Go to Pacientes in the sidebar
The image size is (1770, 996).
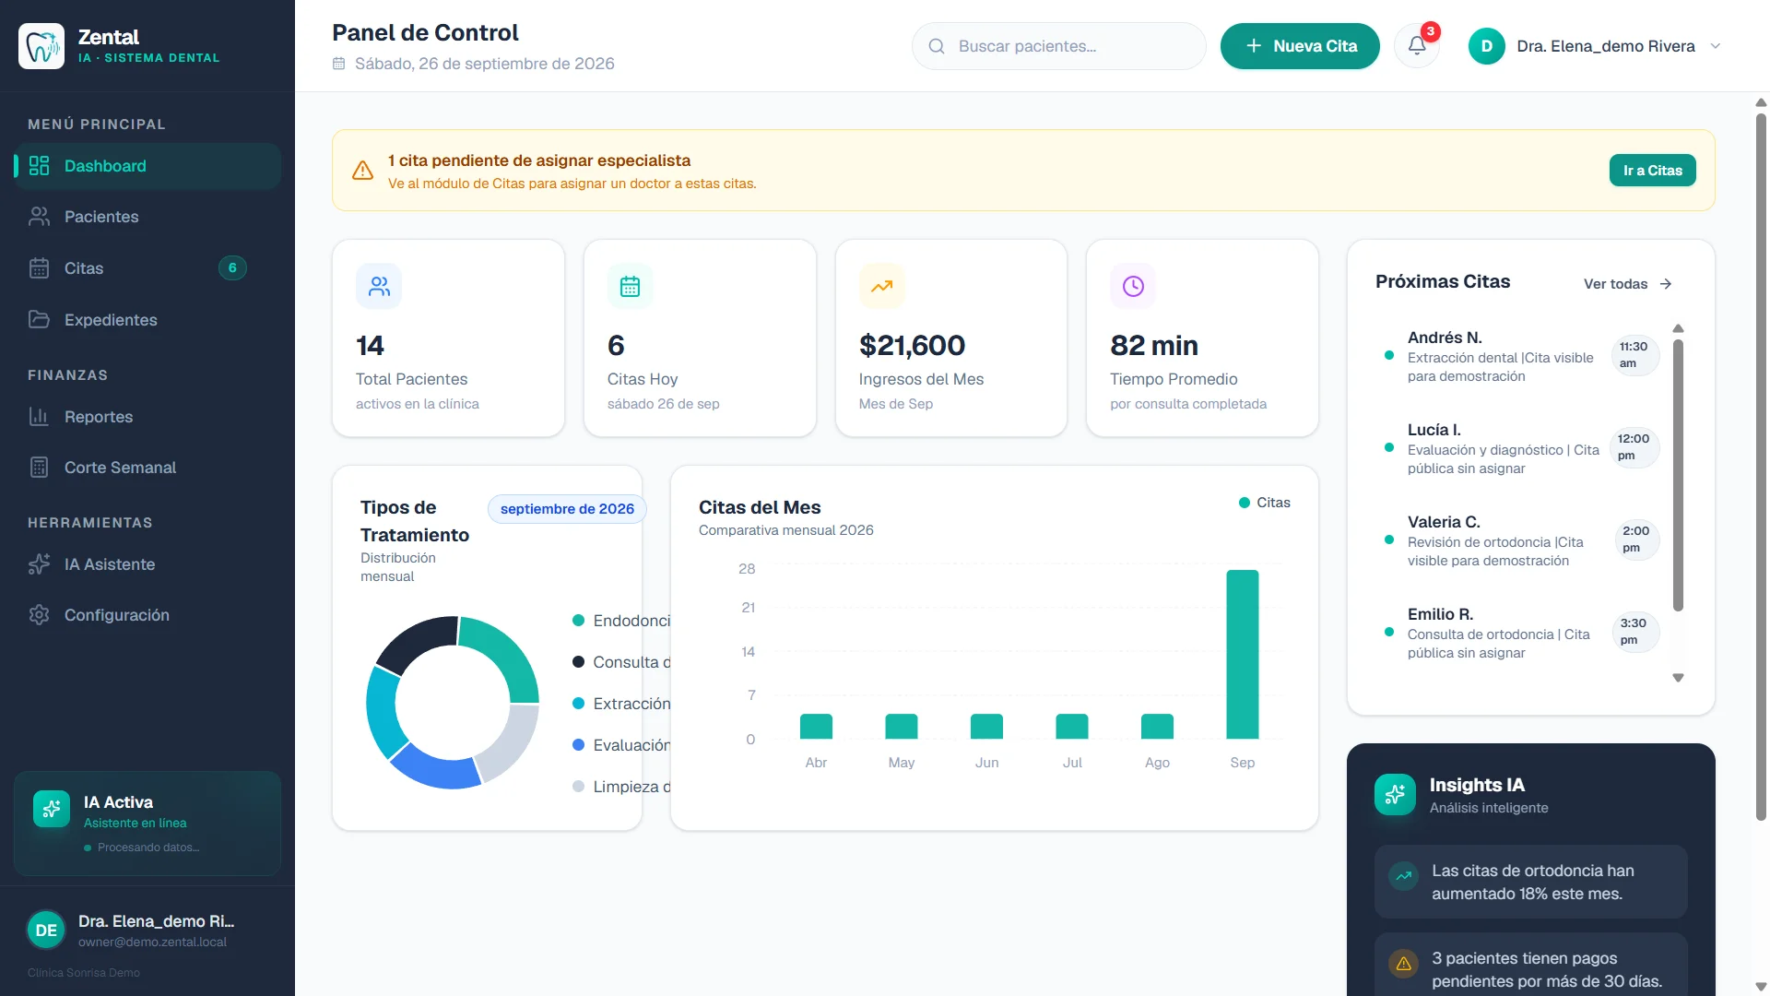tap(147, 217)
